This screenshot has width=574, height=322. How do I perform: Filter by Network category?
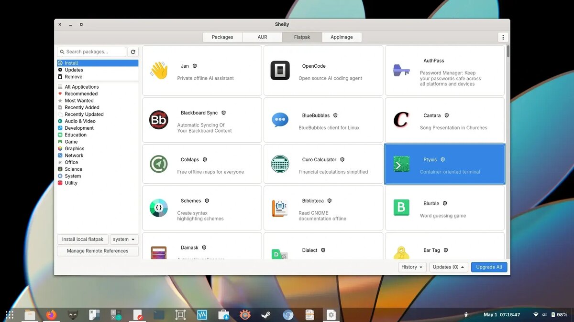pyautogui.click(x=98, y=156)
